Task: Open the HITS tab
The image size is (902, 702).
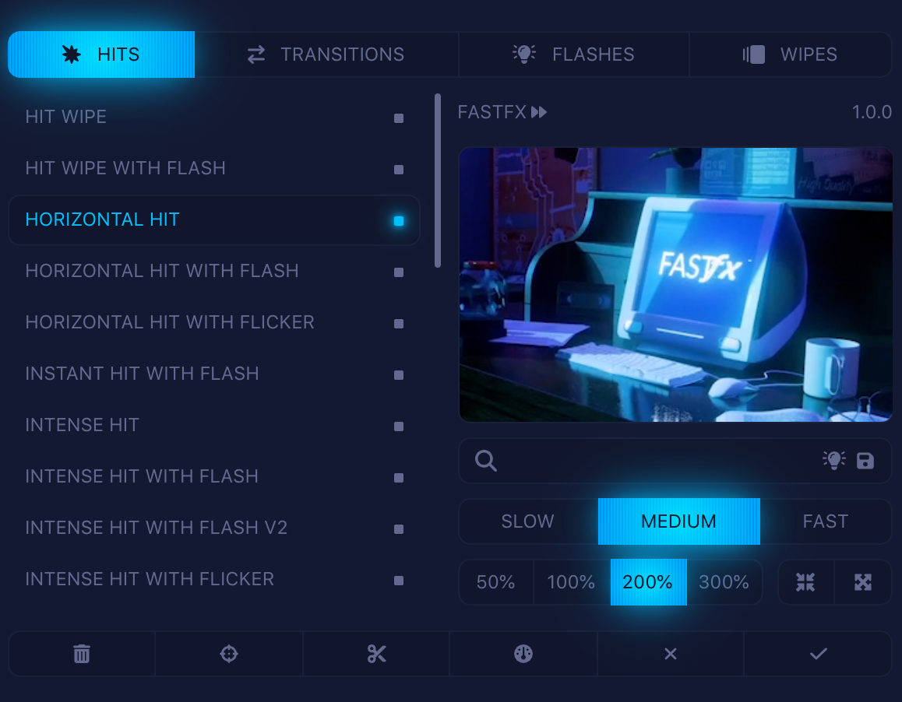Action: (x=101, y=54)
